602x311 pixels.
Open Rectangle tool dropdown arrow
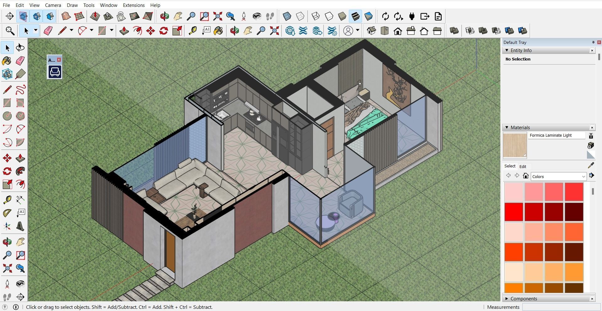click(x=112, y=30)
